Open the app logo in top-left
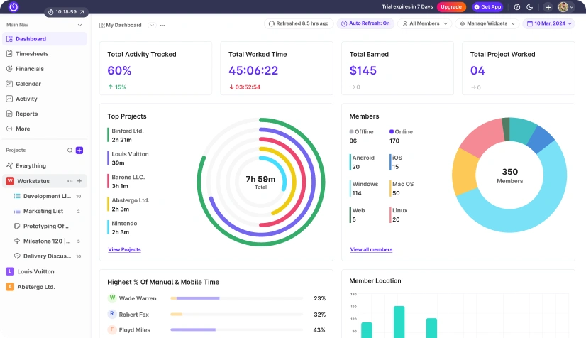Viewport: 586px width, 338px height. [x=13, y=7]
